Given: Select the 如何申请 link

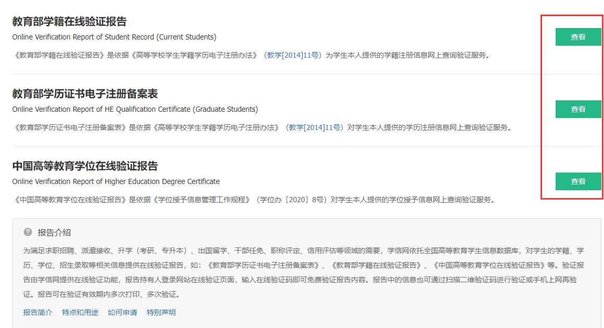Looking at the screenshot, I should pos(122,312).
